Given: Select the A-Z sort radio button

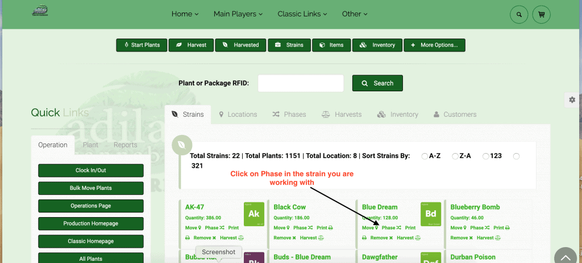Looking at the screenshot, I should [425, 156].
